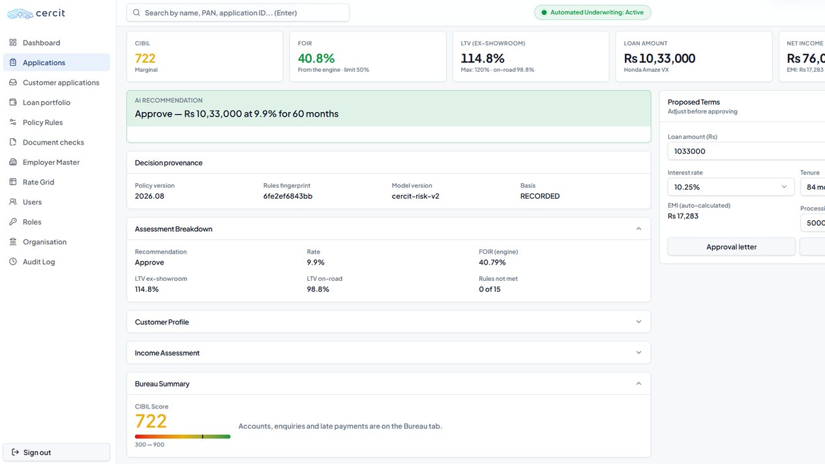
Task: Select Employer Master in sidebar
Action: click(x=56, y=162)
